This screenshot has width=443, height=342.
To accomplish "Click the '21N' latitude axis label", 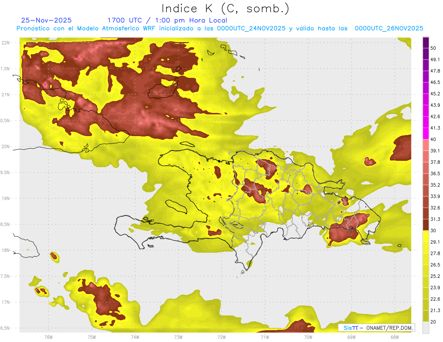I will click(x=6, y=94).
